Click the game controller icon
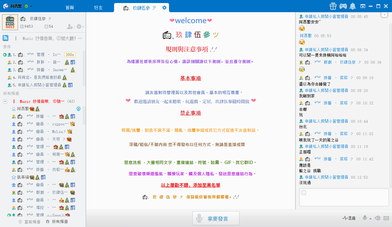This screenshot has width=392, height=227. (343, 6)
